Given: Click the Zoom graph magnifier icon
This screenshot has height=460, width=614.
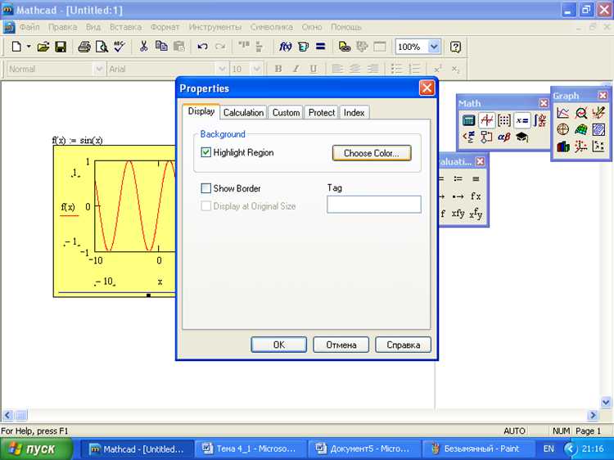Looking at the screenshot, I should tap(580, 113).
